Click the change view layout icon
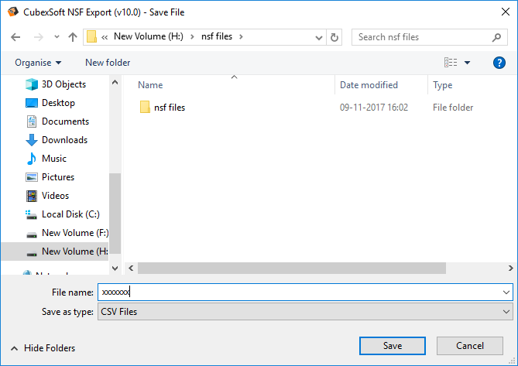 [x=451, y=63]
